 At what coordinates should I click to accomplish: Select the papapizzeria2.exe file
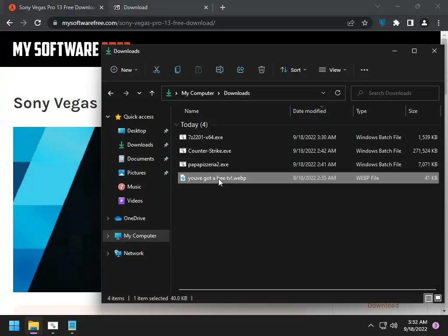pos(308,164)
